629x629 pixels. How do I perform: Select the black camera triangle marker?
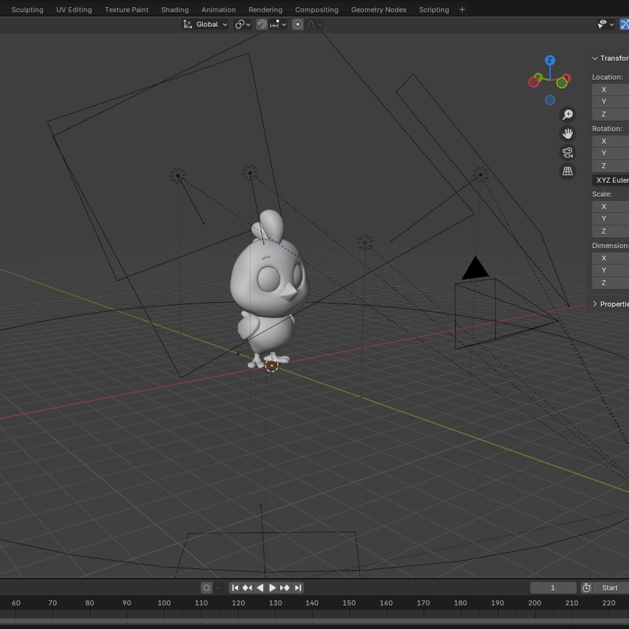pyautogui.click(x=475, y=268)
